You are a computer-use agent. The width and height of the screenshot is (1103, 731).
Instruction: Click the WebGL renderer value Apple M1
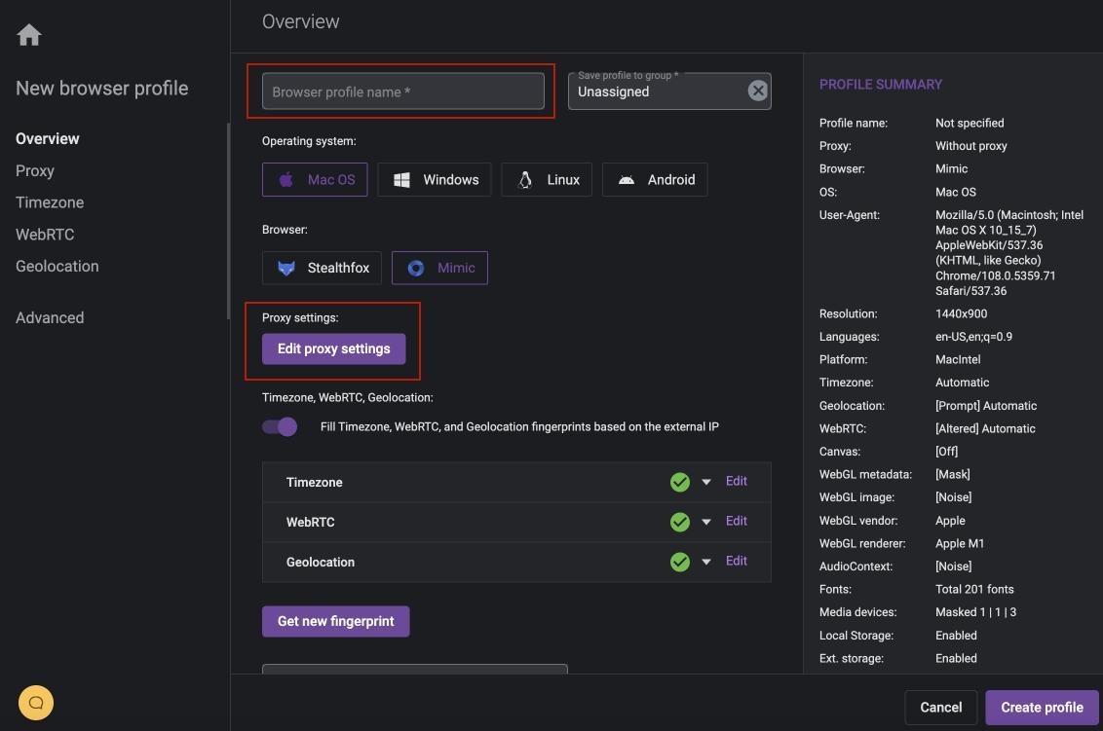(x=960, y=543)
